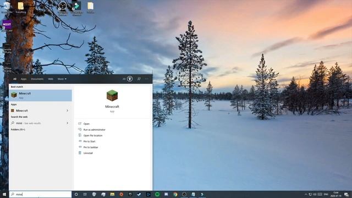The height and width of the screenshot is (198, 352).
Task: Select the Minecraft best match result
Action: (x=40, y=95)
